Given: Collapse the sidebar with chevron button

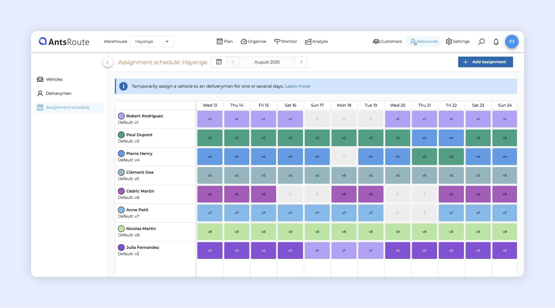Looking at the screenshot, I should tap(108, 62).
